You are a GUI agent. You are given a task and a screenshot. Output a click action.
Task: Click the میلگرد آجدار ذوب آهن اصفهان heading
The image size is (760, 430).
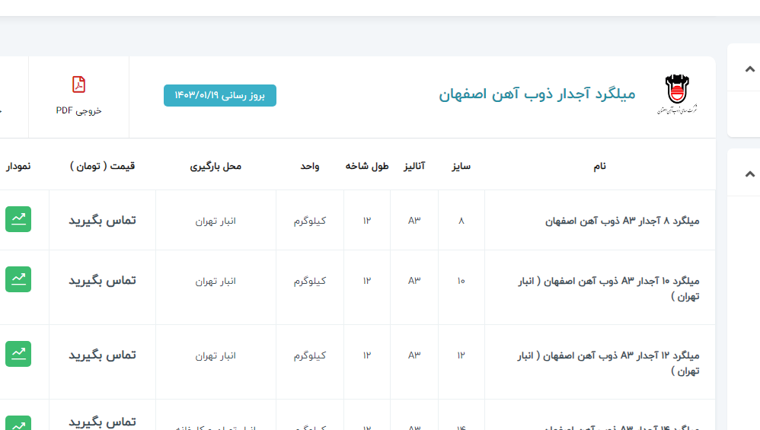point(537,94)
